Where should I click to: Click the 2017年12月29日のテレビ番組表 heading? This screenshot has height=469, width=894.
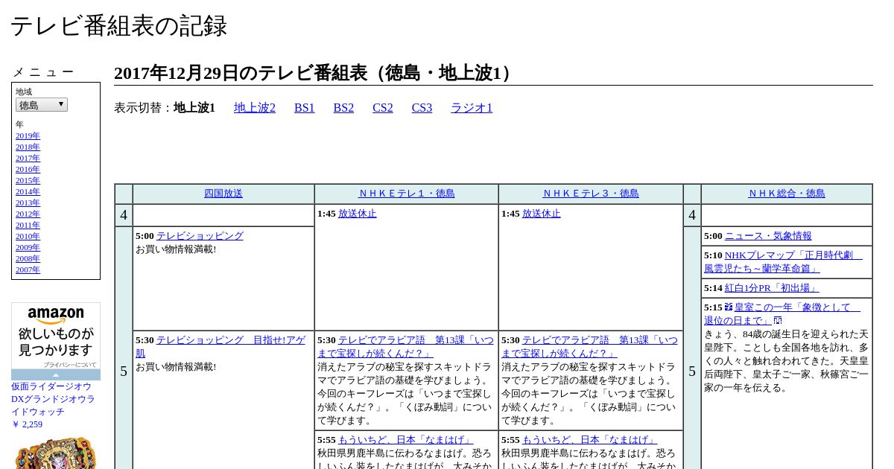(315, 73)
